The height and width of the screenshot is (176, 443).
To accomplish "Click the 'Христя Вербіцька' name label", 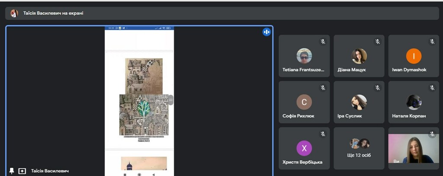I will (302, 162).
